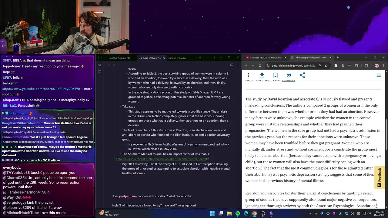Open the clock and date flyout
This screenshot has width=388, height=218.
pyautogui.click(x=379, y=213)
